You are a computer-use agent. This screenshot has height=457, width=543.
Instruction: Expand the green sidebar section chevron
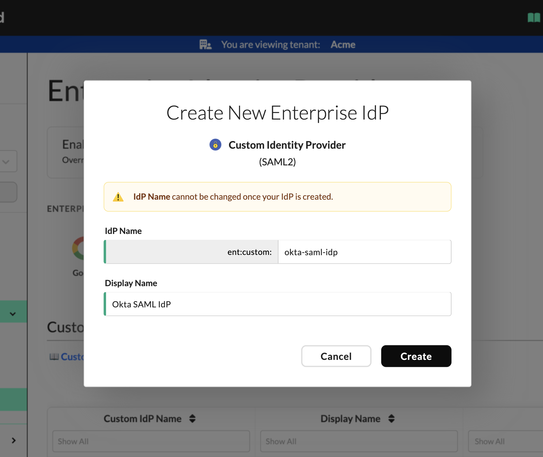(x=13, y=313)
